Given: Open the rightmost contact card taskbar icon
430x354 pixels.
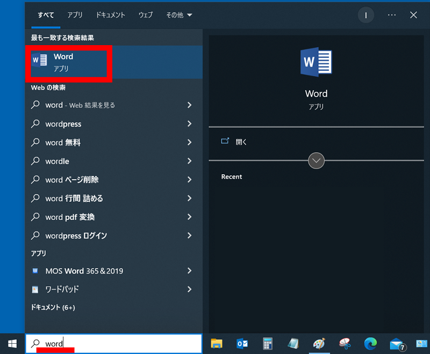Looking at the screenshot, I should click(x=422, y=344).
